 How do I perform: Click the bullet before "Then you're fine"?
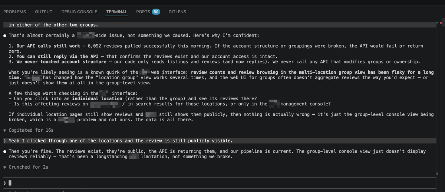(x=4, y=151)
